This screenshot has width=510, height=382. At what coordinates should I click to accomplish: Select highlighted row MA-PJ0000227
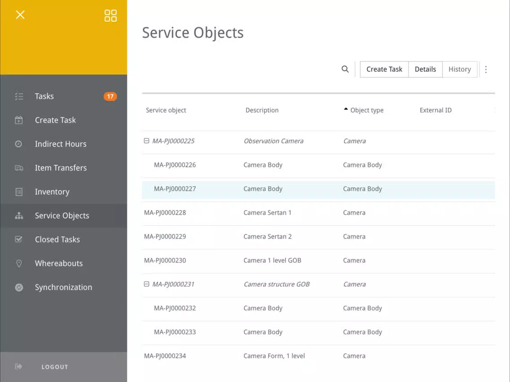(x=318, y=189)
